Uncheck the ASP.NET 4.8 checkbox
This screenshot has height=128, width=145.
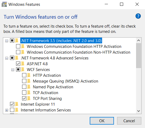click(x=18, y=64)
